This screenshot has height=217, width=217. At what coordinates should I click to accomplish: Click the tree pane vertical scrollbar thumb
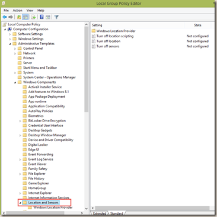[x=87, y=69]
